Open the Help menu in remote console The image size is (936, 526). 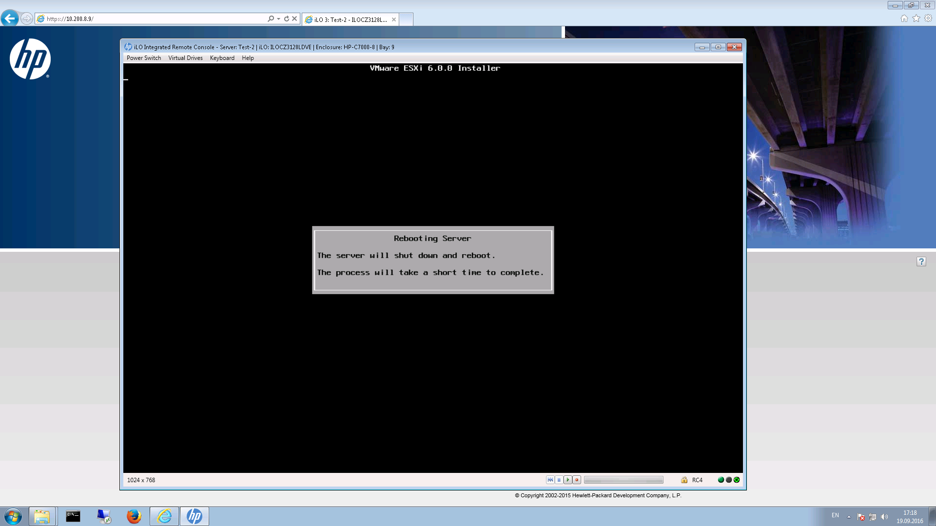click(248, 58)
